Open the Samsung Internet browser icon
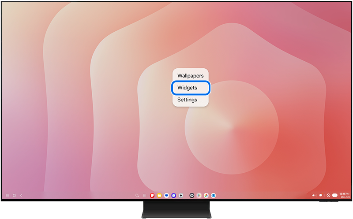353x219 pixels. click(x=174, y=195)
